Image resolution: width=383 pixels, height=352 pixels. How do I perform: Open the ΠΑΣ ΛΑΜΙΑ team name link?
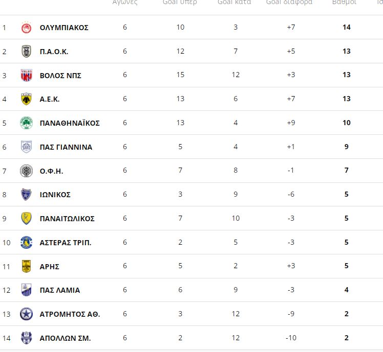pyautogui.click(x=60, y=290)
